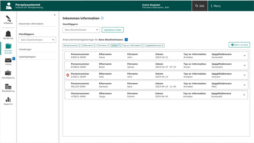The width and height of the screenshot is (254, 143).
Task: Open Handläggare dropdown in main content
Action: pyautogui.click(x=81, y=30)
